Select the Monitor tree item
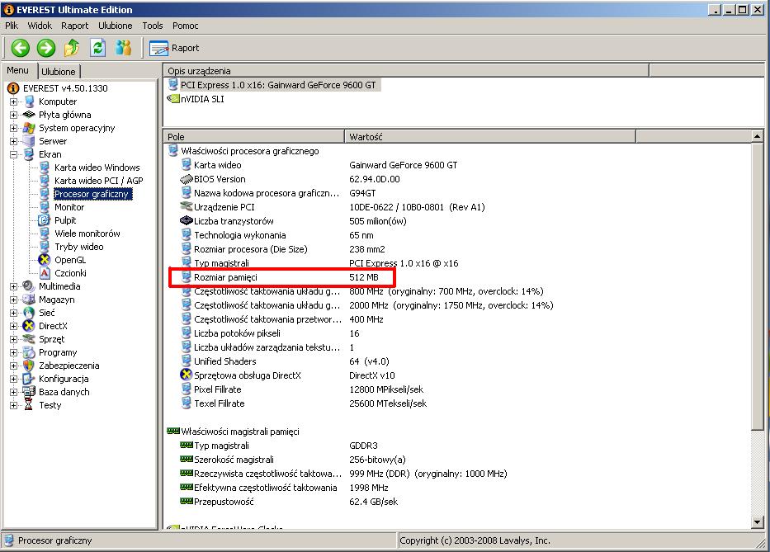 pos(69,207)
